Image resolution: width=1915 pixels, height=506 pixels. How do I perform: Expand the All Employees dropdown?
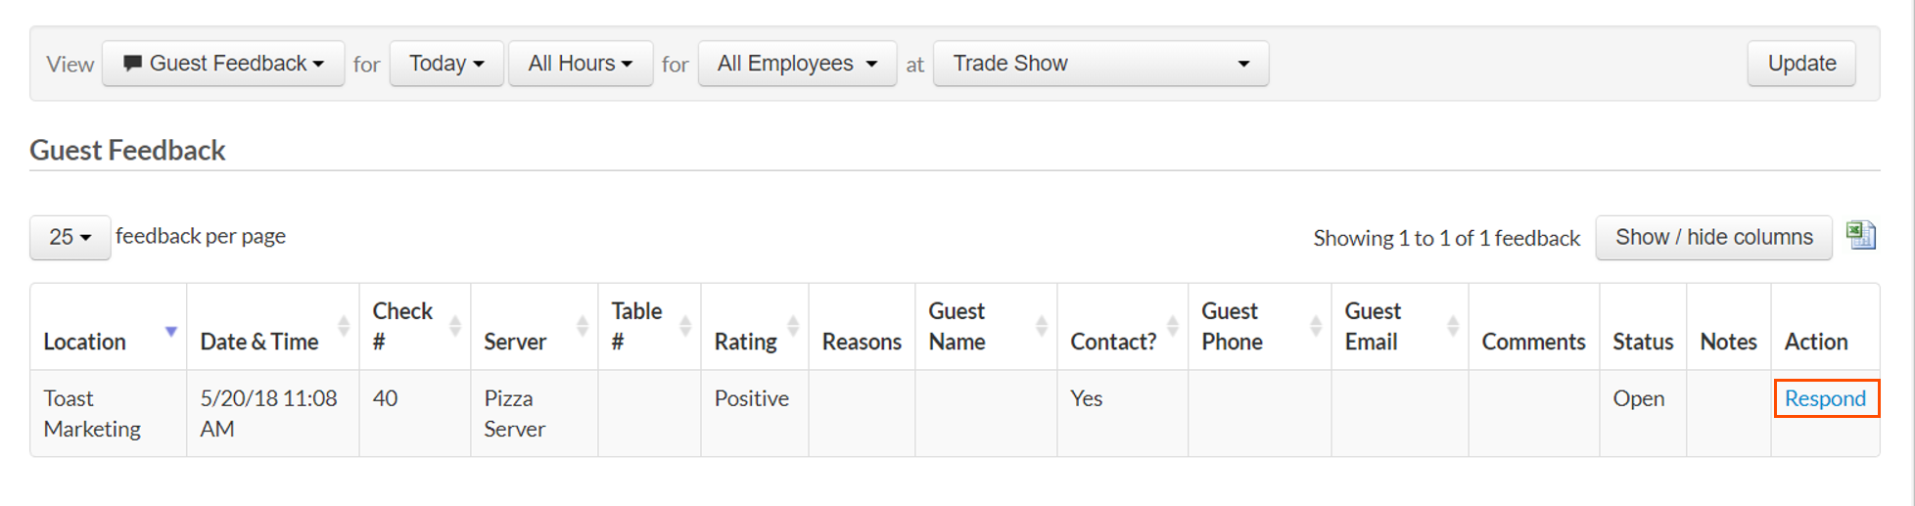(x=797, y=64)
